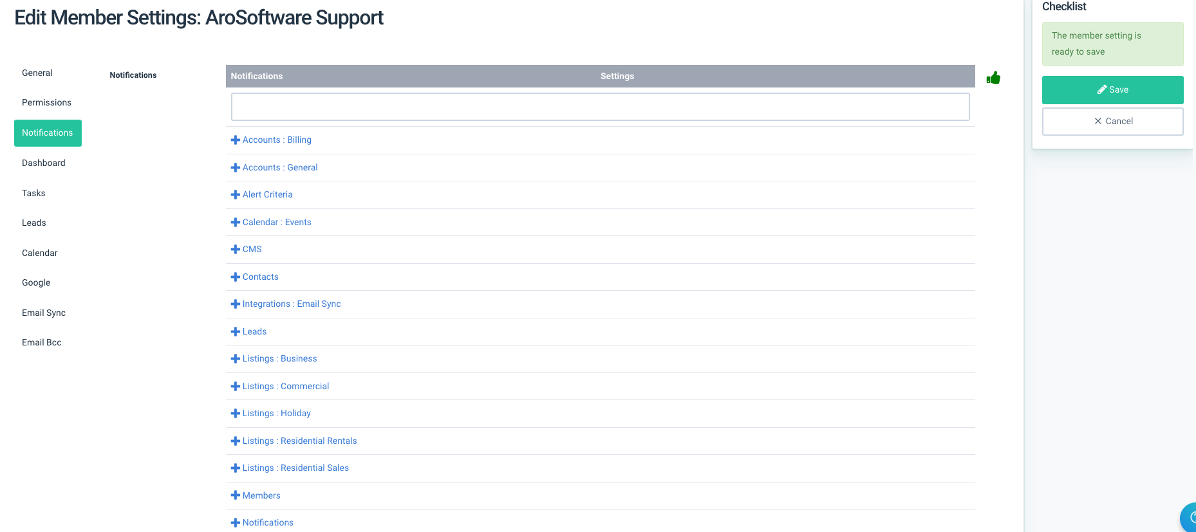Expand Listings : Business plus icon

pos(236,359)
